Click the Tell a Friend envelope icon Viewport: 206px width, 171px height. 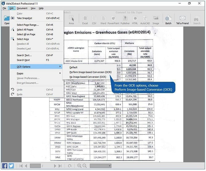pyautogui.click(x=182, y=18)
